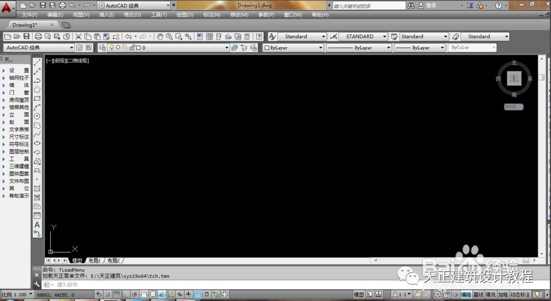
Task: Open the Layer Properties Manager icon
Action: click(x=102, y=48)
